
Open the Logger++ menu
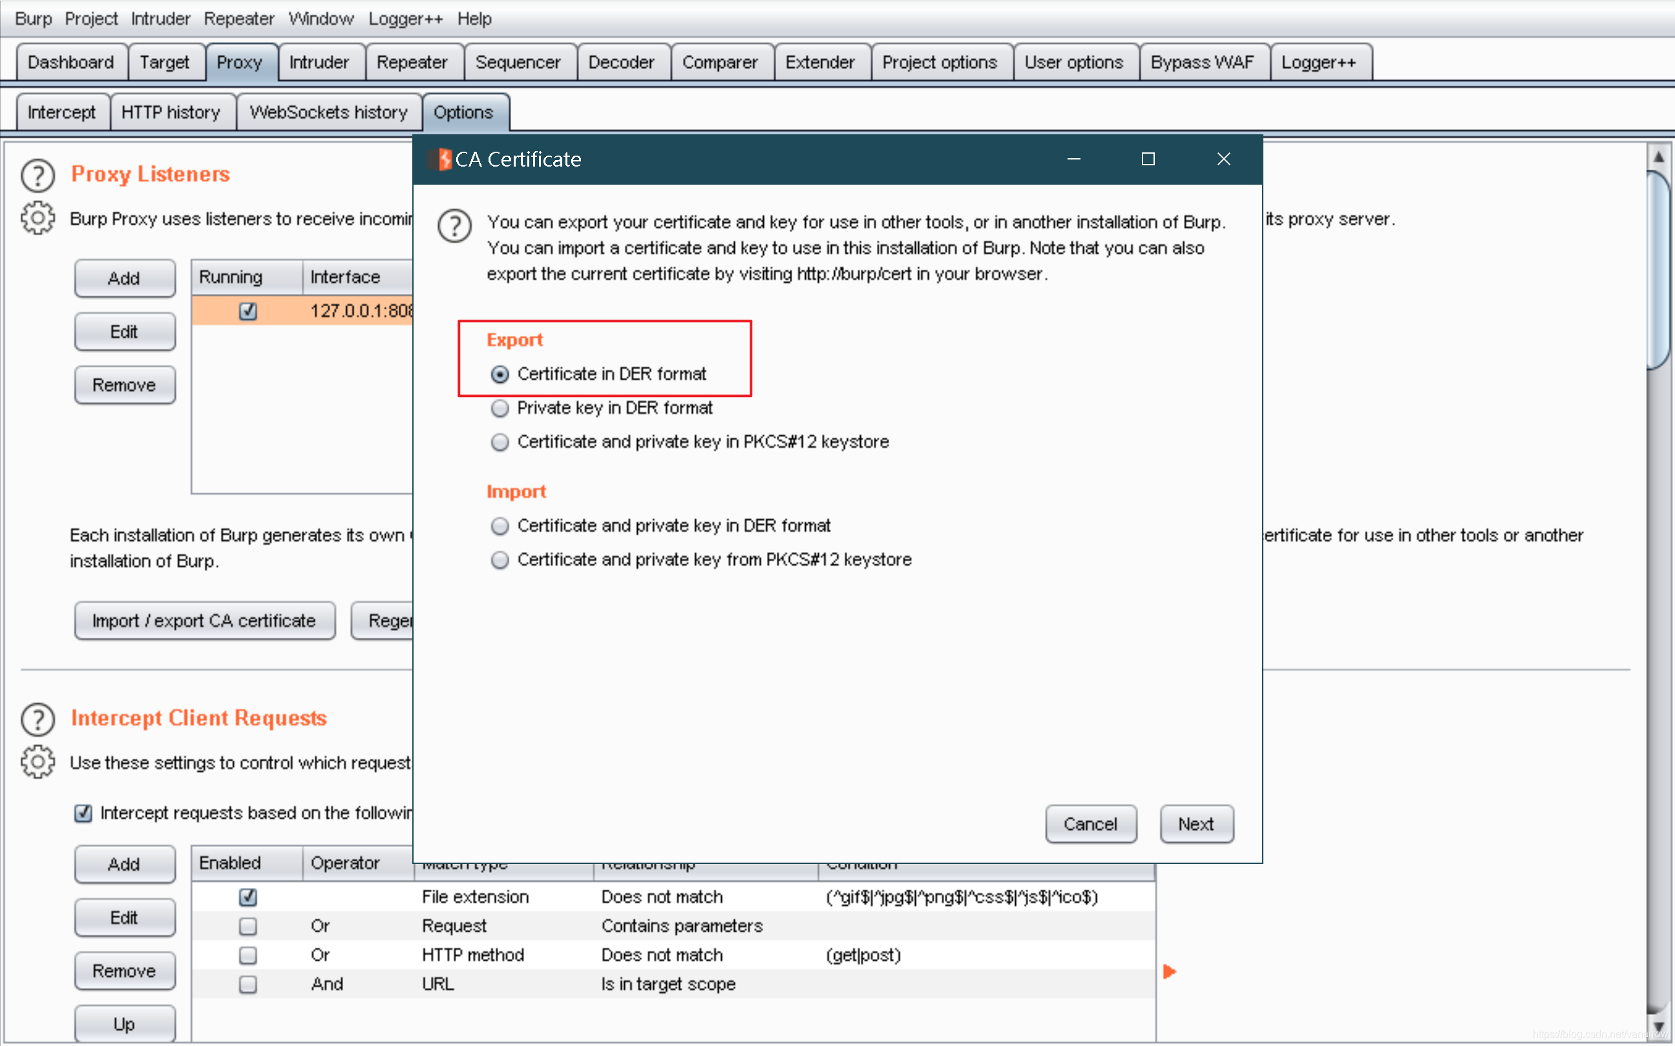[405, 19]
